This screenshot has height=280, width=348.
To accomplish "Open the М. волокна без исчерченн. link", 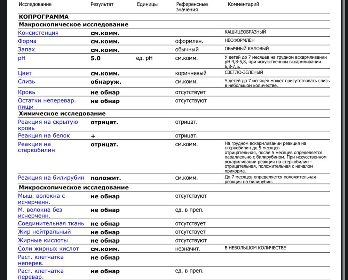I will (40, 213).
